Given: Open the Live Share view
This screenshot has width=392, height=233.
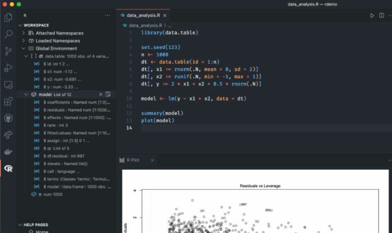Looking at the screenshot, I should coord(8,135).
